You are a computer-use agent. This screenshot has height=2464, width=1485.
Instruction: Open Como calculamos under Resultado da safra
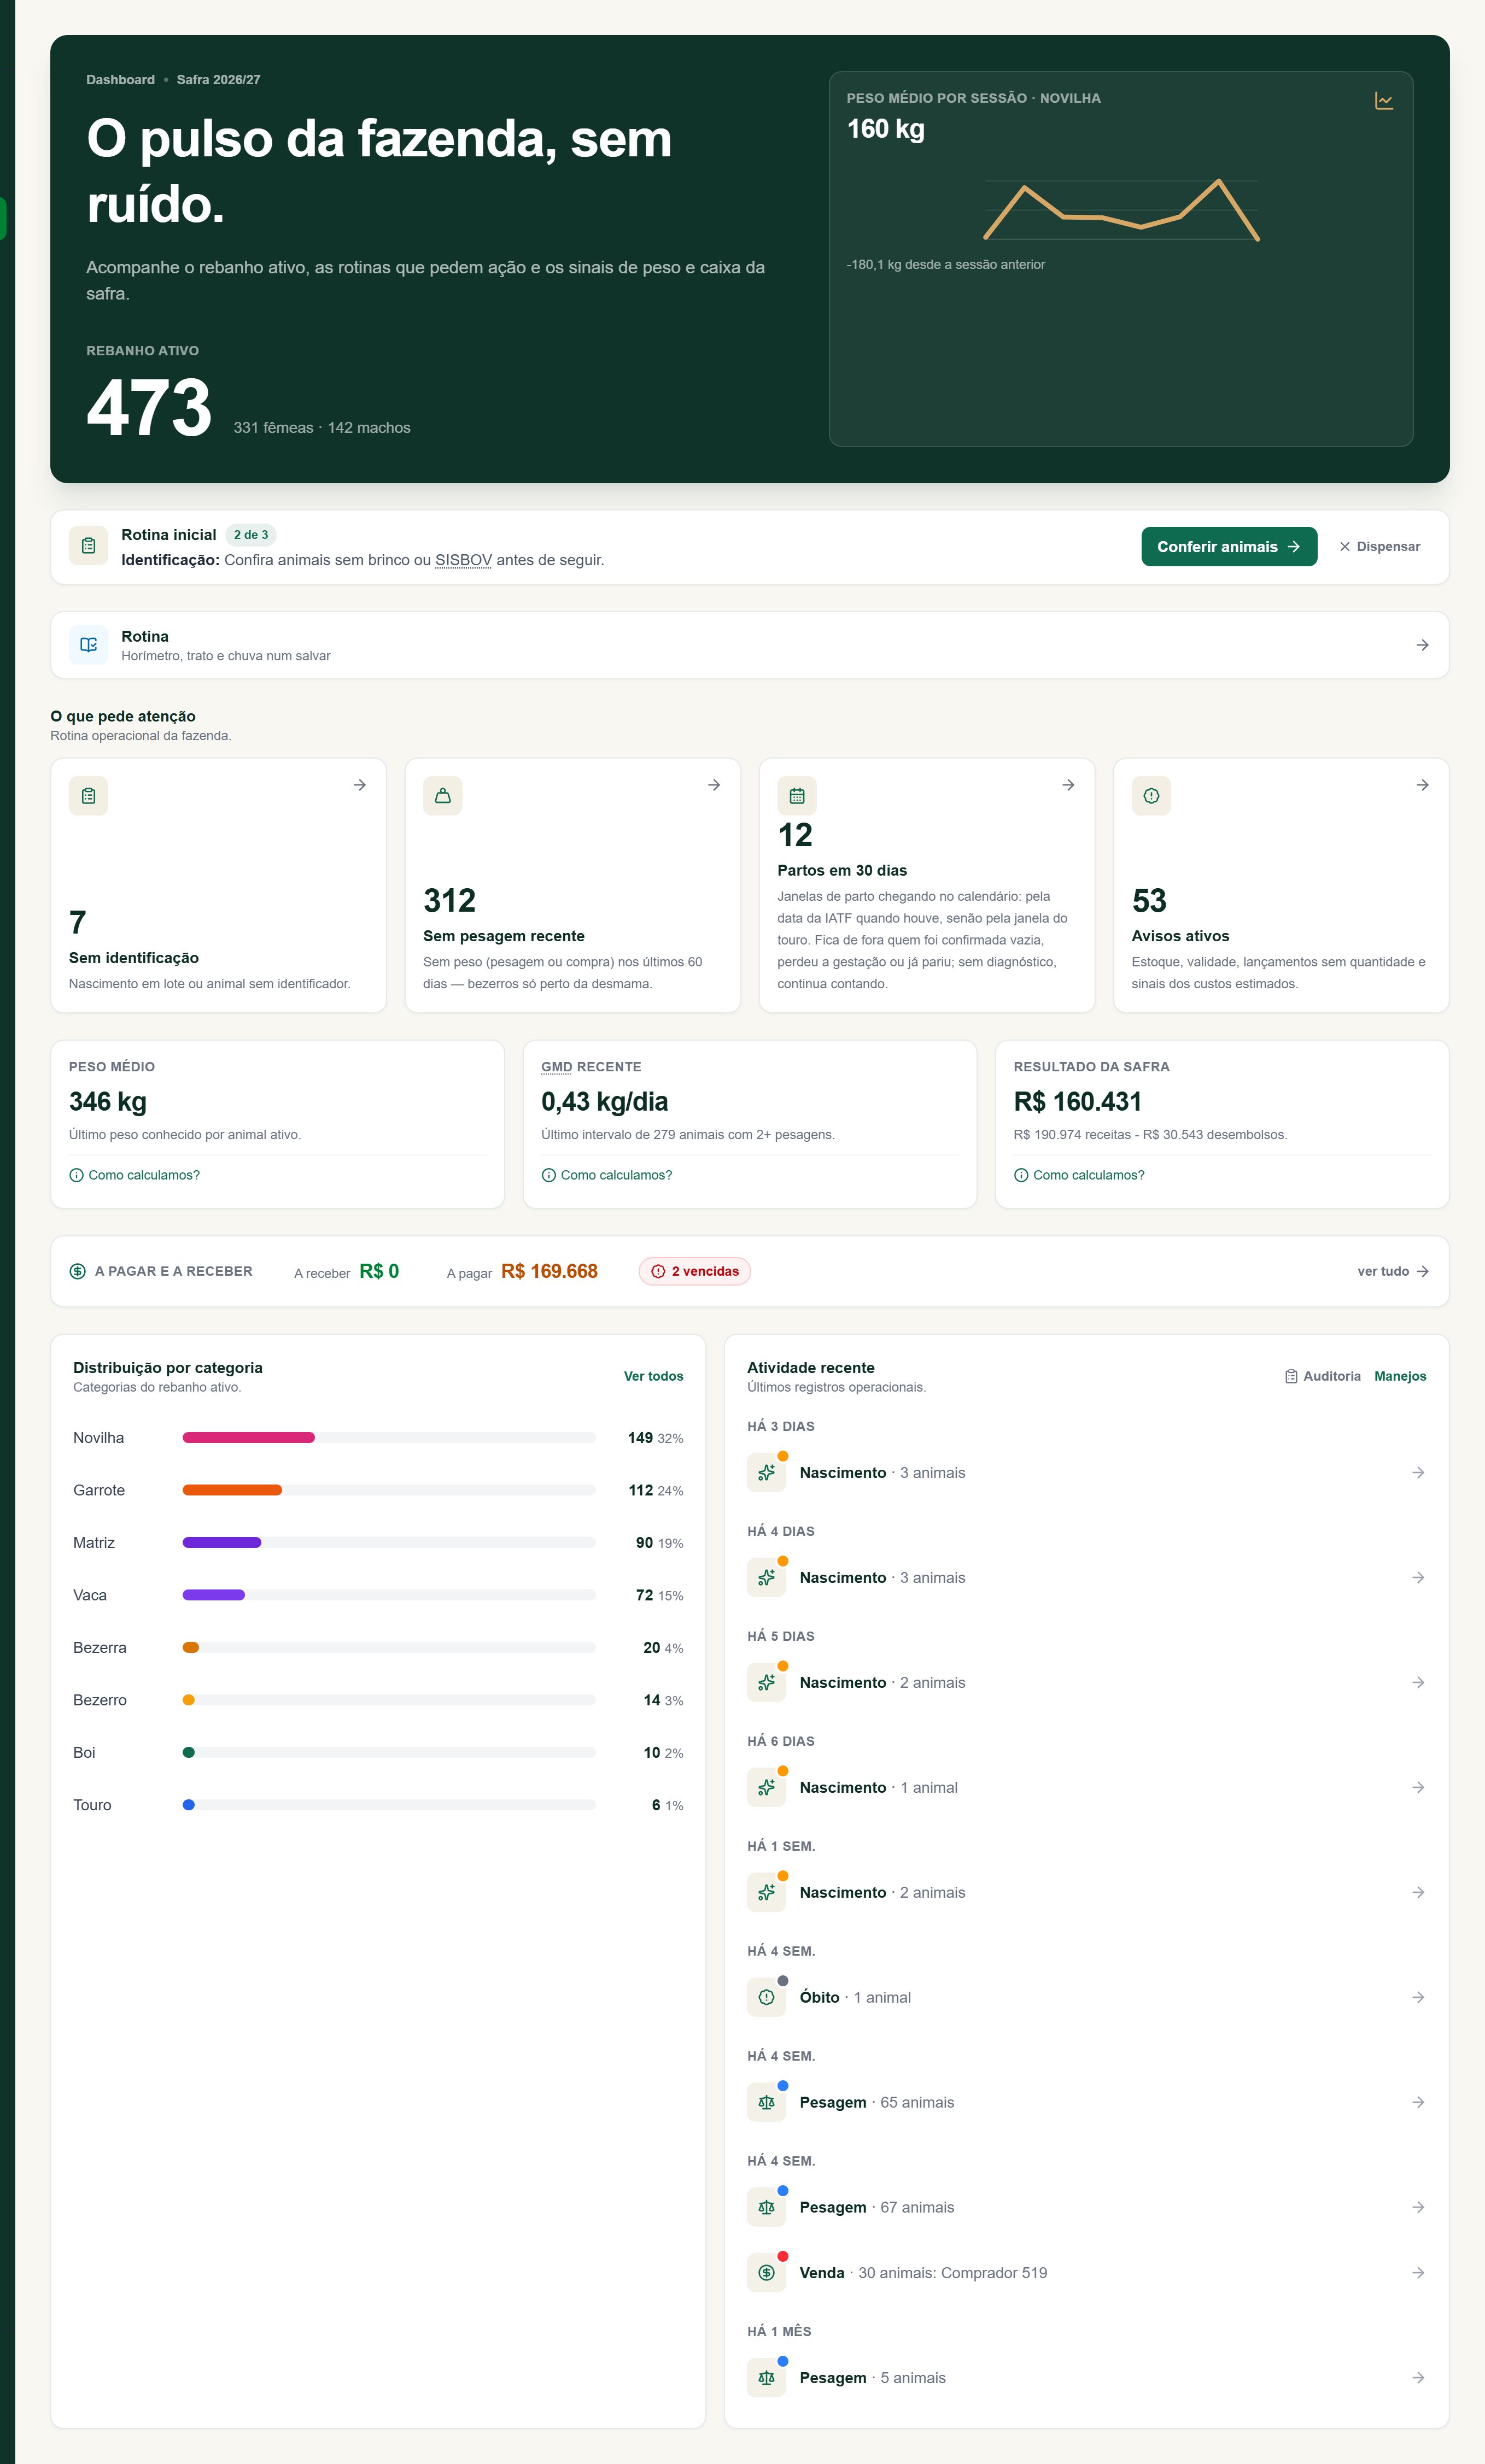point(1079,1175)
